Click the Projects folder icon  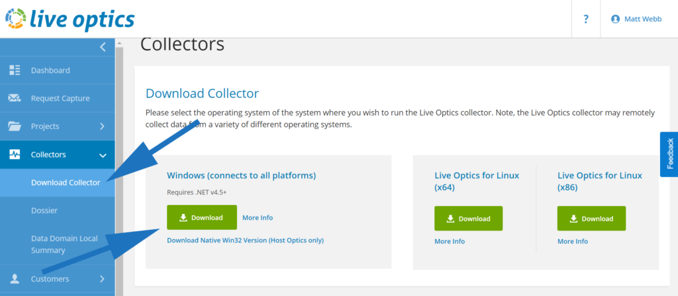(15, 126)
